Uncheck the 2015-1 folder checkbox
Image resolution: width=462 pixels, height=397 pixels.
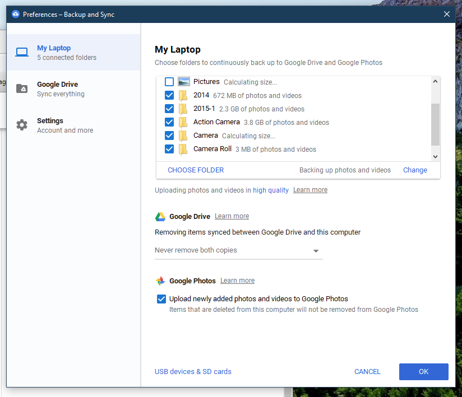tap(169, 109)
